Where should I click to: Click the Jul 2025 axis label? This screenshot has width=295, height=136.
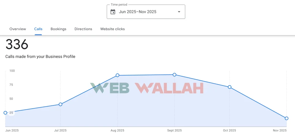(x=60, y=131)
